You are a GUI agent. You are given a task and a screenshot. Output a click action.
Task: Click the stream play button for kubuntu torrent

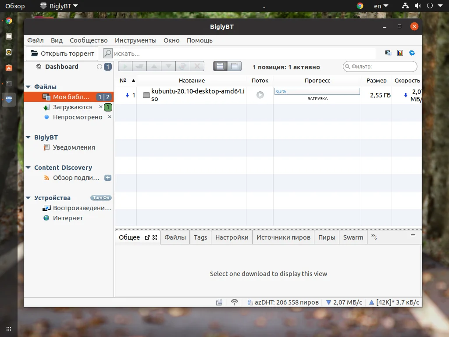coord(260,95)
